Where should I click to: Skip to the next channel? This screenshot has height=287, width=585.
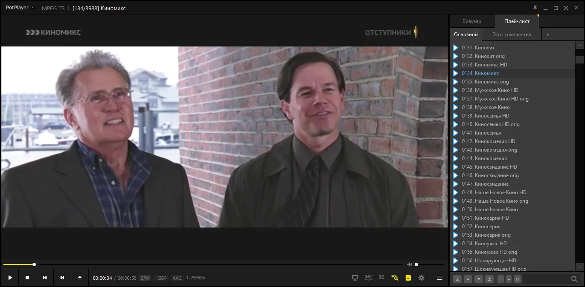[62, 278]
